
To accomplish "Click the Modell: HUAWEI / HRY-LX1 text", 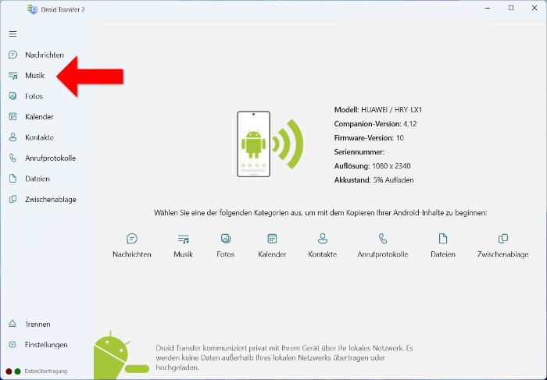I will (377, 110).
